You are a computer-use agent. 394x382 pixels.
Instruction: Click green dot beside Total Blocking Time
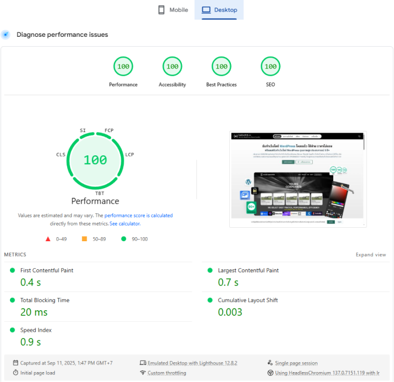12,300
